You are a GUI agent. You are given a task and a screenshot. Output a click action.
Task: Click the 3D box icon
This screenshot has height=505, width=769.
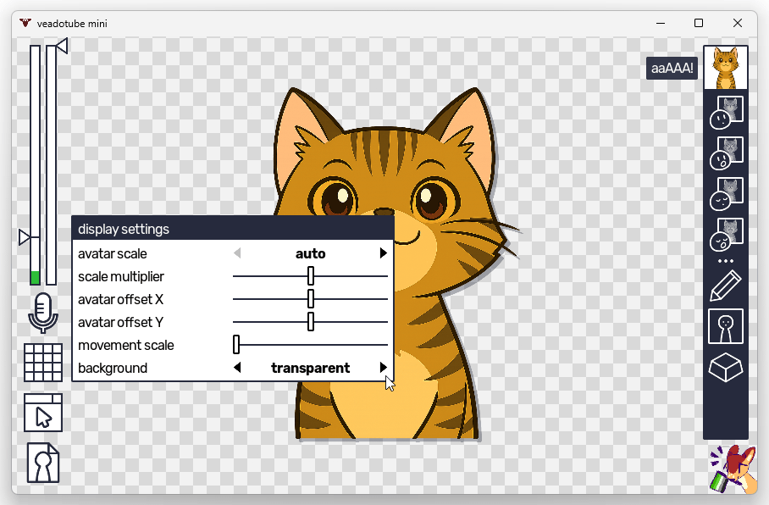coord(726,368)
